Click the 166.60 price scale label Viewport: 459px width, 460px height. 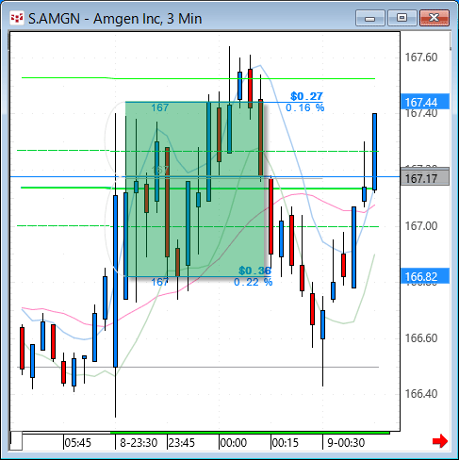[x=421, y=338]
